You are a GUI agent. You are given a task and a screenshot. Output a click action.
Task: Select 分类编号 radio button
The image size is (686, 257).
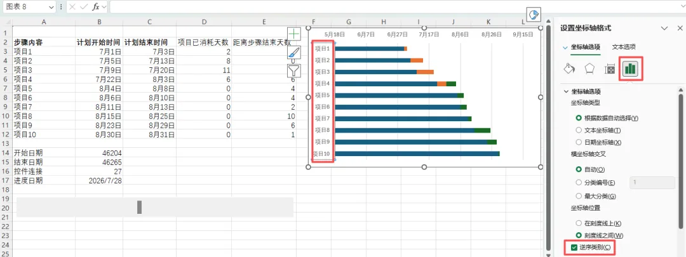pos(579,183)
